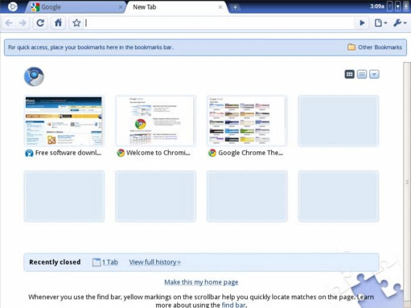411x308 pixels.
Task: Open the find bar help link
Action: (234, 305)
